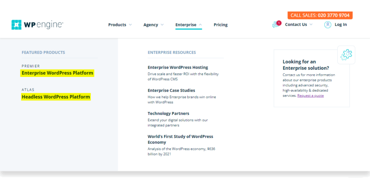Click the WP Engine logo
The image size is (370, 178).
point(37,25)
